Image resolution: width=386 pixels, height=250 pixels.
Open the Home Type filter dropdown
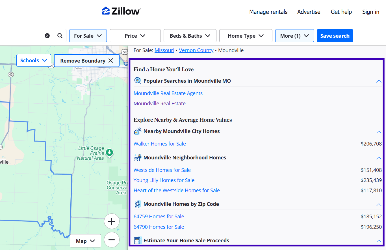click(x=246, y=35)
